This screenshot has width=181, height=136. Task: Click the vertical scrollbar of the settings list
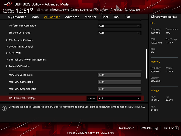(146, 63)
